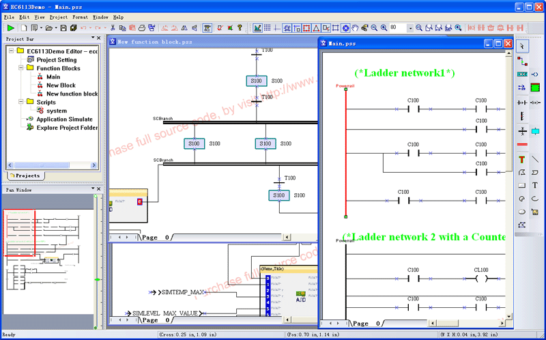Select the ellipse shape tool
Image resolution: width=546 pixels, height=340 pixels.
(521, 212)
